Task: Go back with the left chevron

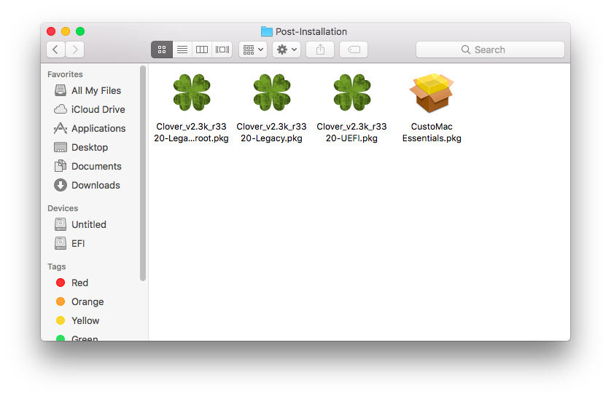Action: tap(55, 50)
